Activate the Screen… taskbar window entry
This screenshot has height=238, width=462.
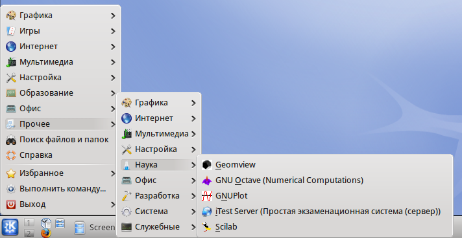click(94, 228)
